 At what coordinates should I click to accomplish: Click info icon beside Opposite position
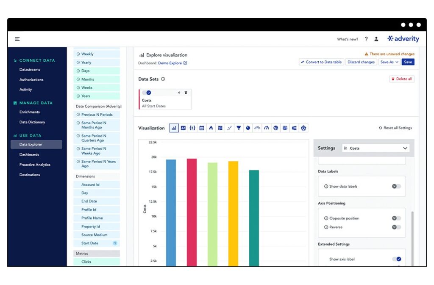pos(326,218)
